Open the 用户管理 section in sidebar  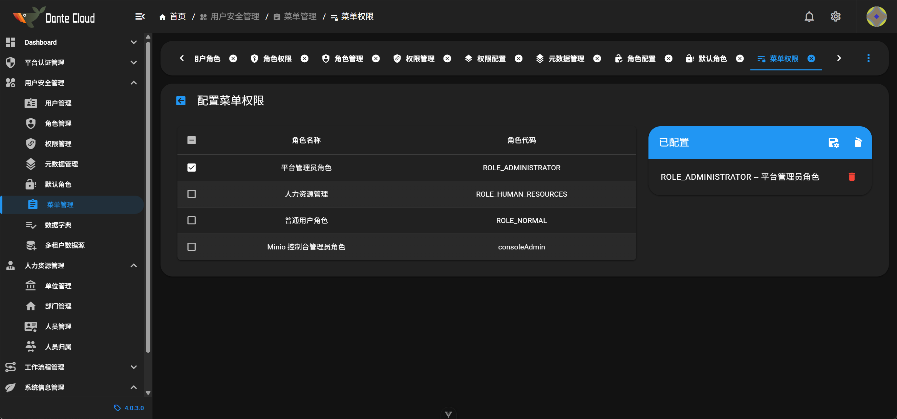coord(58,103)
